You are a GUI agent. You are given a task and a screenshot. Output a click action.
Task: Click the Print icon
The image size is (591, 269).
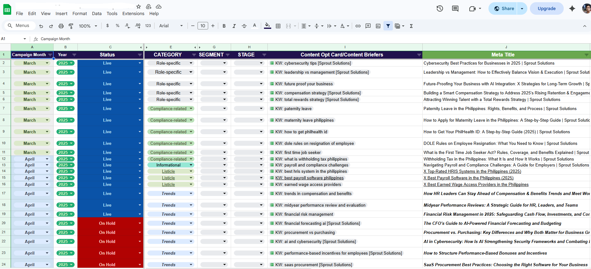(x=61, y=26)
